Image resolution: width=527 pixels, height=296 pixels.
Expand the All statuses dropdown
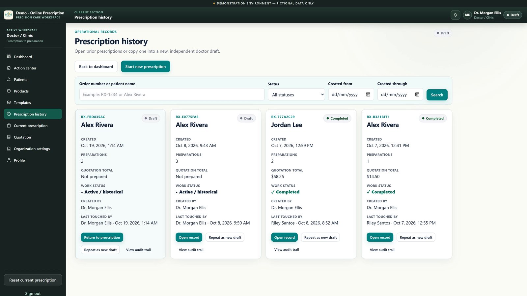(x=296, y=94)
